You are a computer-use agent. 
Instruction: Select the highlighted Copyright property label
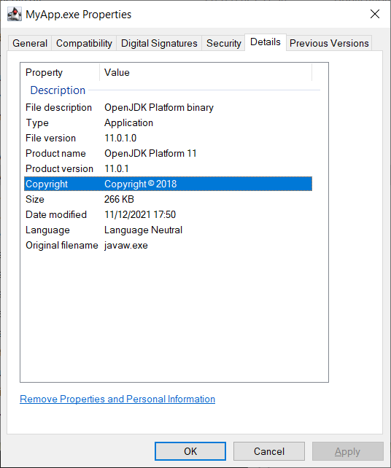(x=47, y=184)
